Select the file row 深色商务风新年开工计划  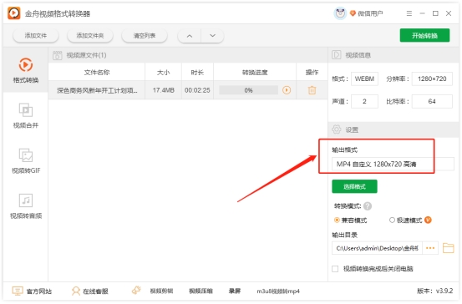(188, 90)
